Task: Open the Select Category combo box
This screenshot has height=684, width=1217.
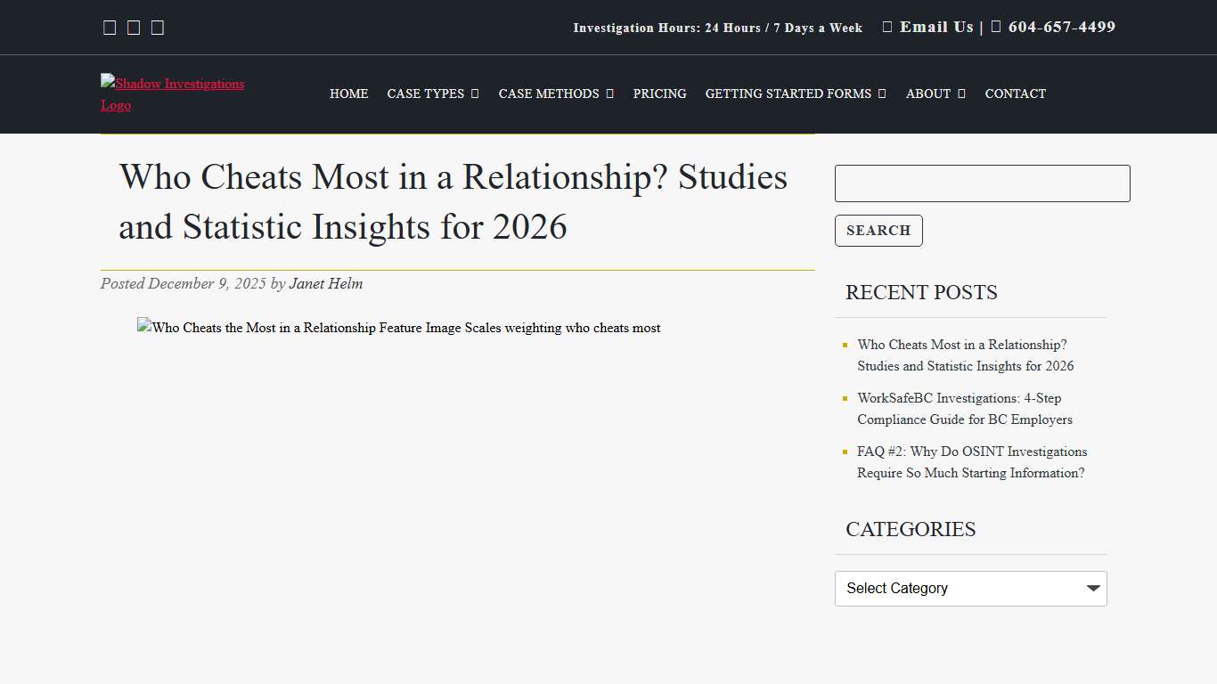Action: point(970,589)
